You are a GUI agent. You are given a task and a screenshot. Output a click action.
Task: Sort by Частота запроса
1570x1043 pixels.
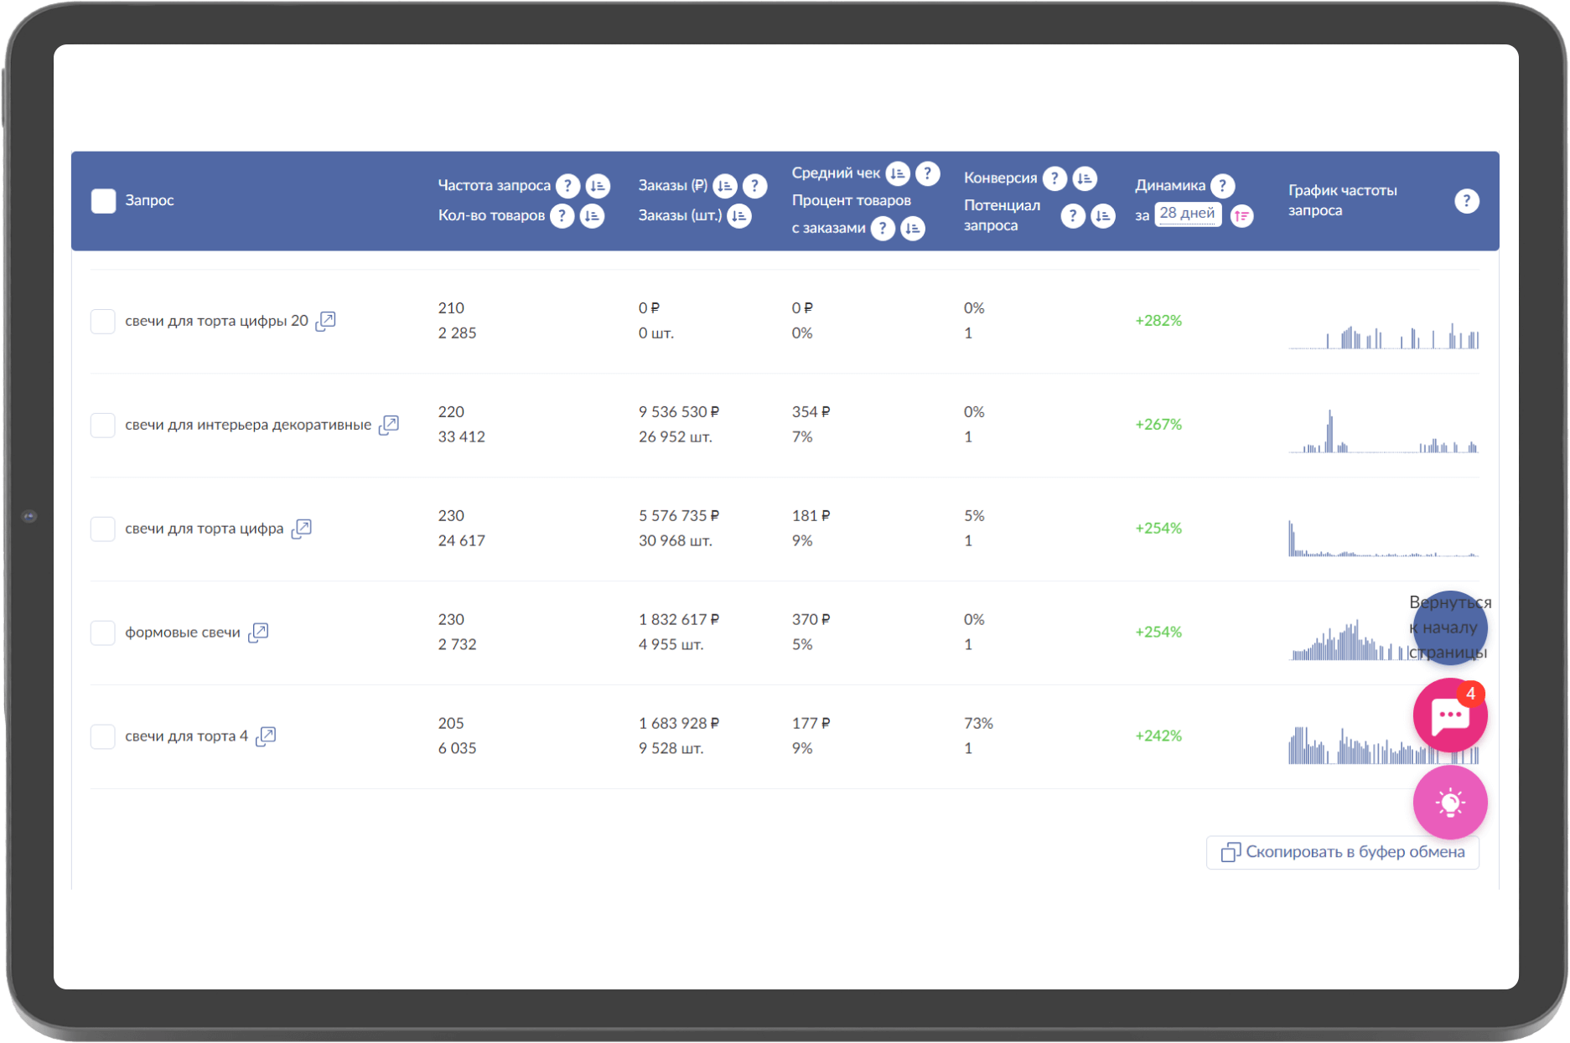(598, 185)
